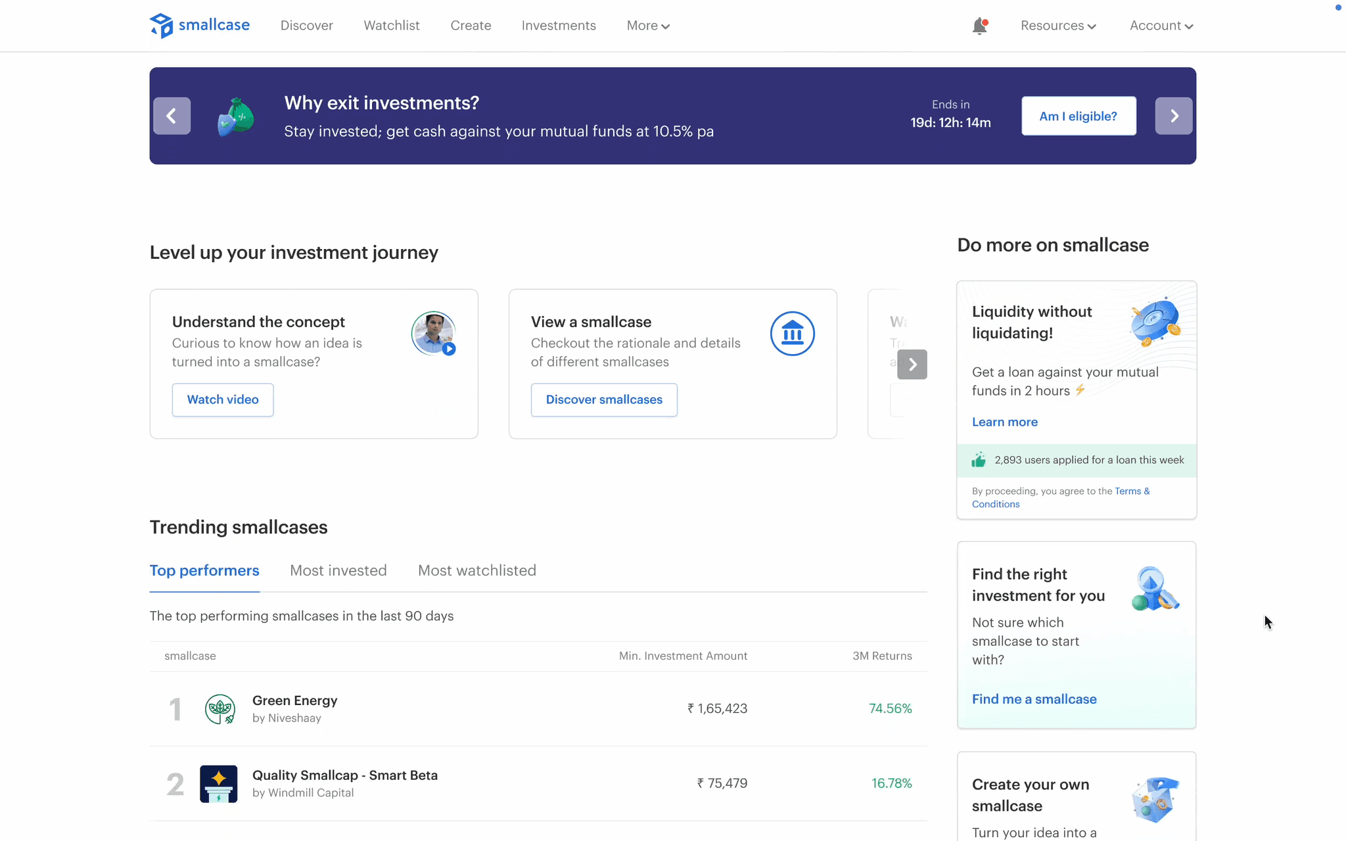Click the ₹ 75,479 amount
Viewport: 1346px width, 841px height.
722,783
